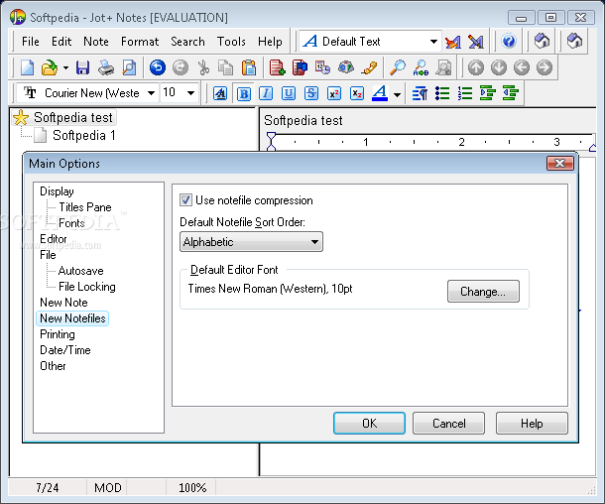Open Find and Replace (A→B) icon
Screen dimensions: 605x504
tap(421, 67)
